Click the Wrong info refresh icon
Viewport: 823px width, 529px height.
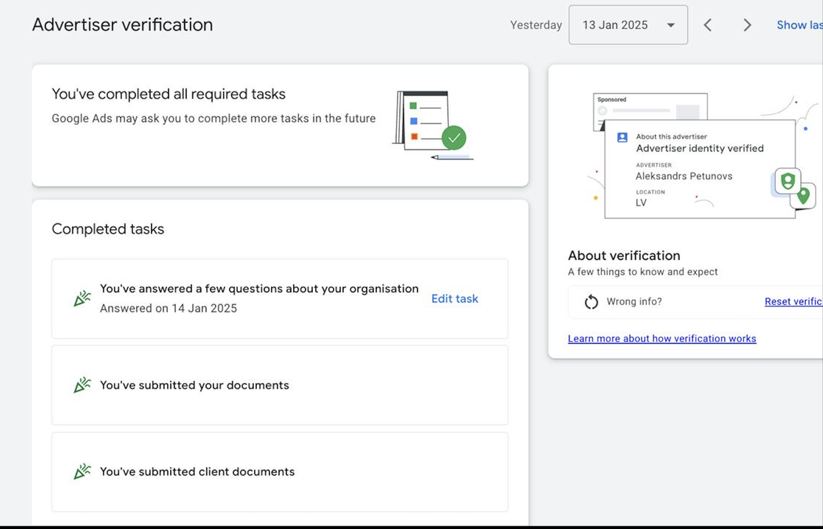pyautogui.click(x=591, y=302)
